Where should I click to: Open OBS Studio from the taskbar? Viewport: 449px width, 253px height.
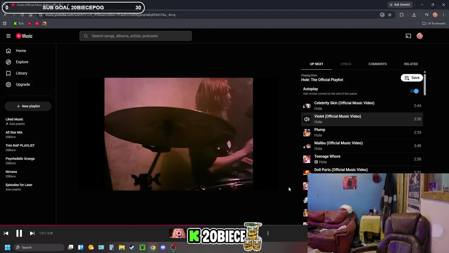pos(173,247)
